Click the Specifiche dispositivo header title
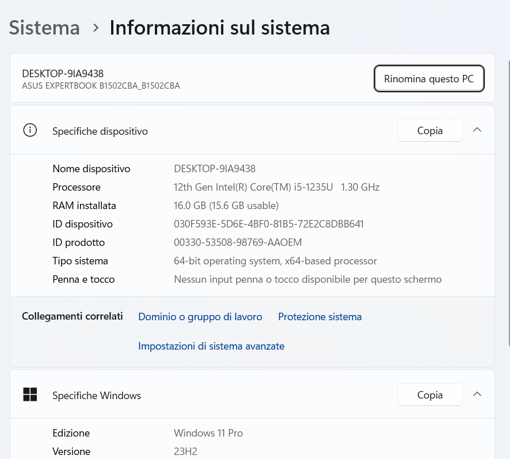Viewport: 510px width, 459px height. 100,131
